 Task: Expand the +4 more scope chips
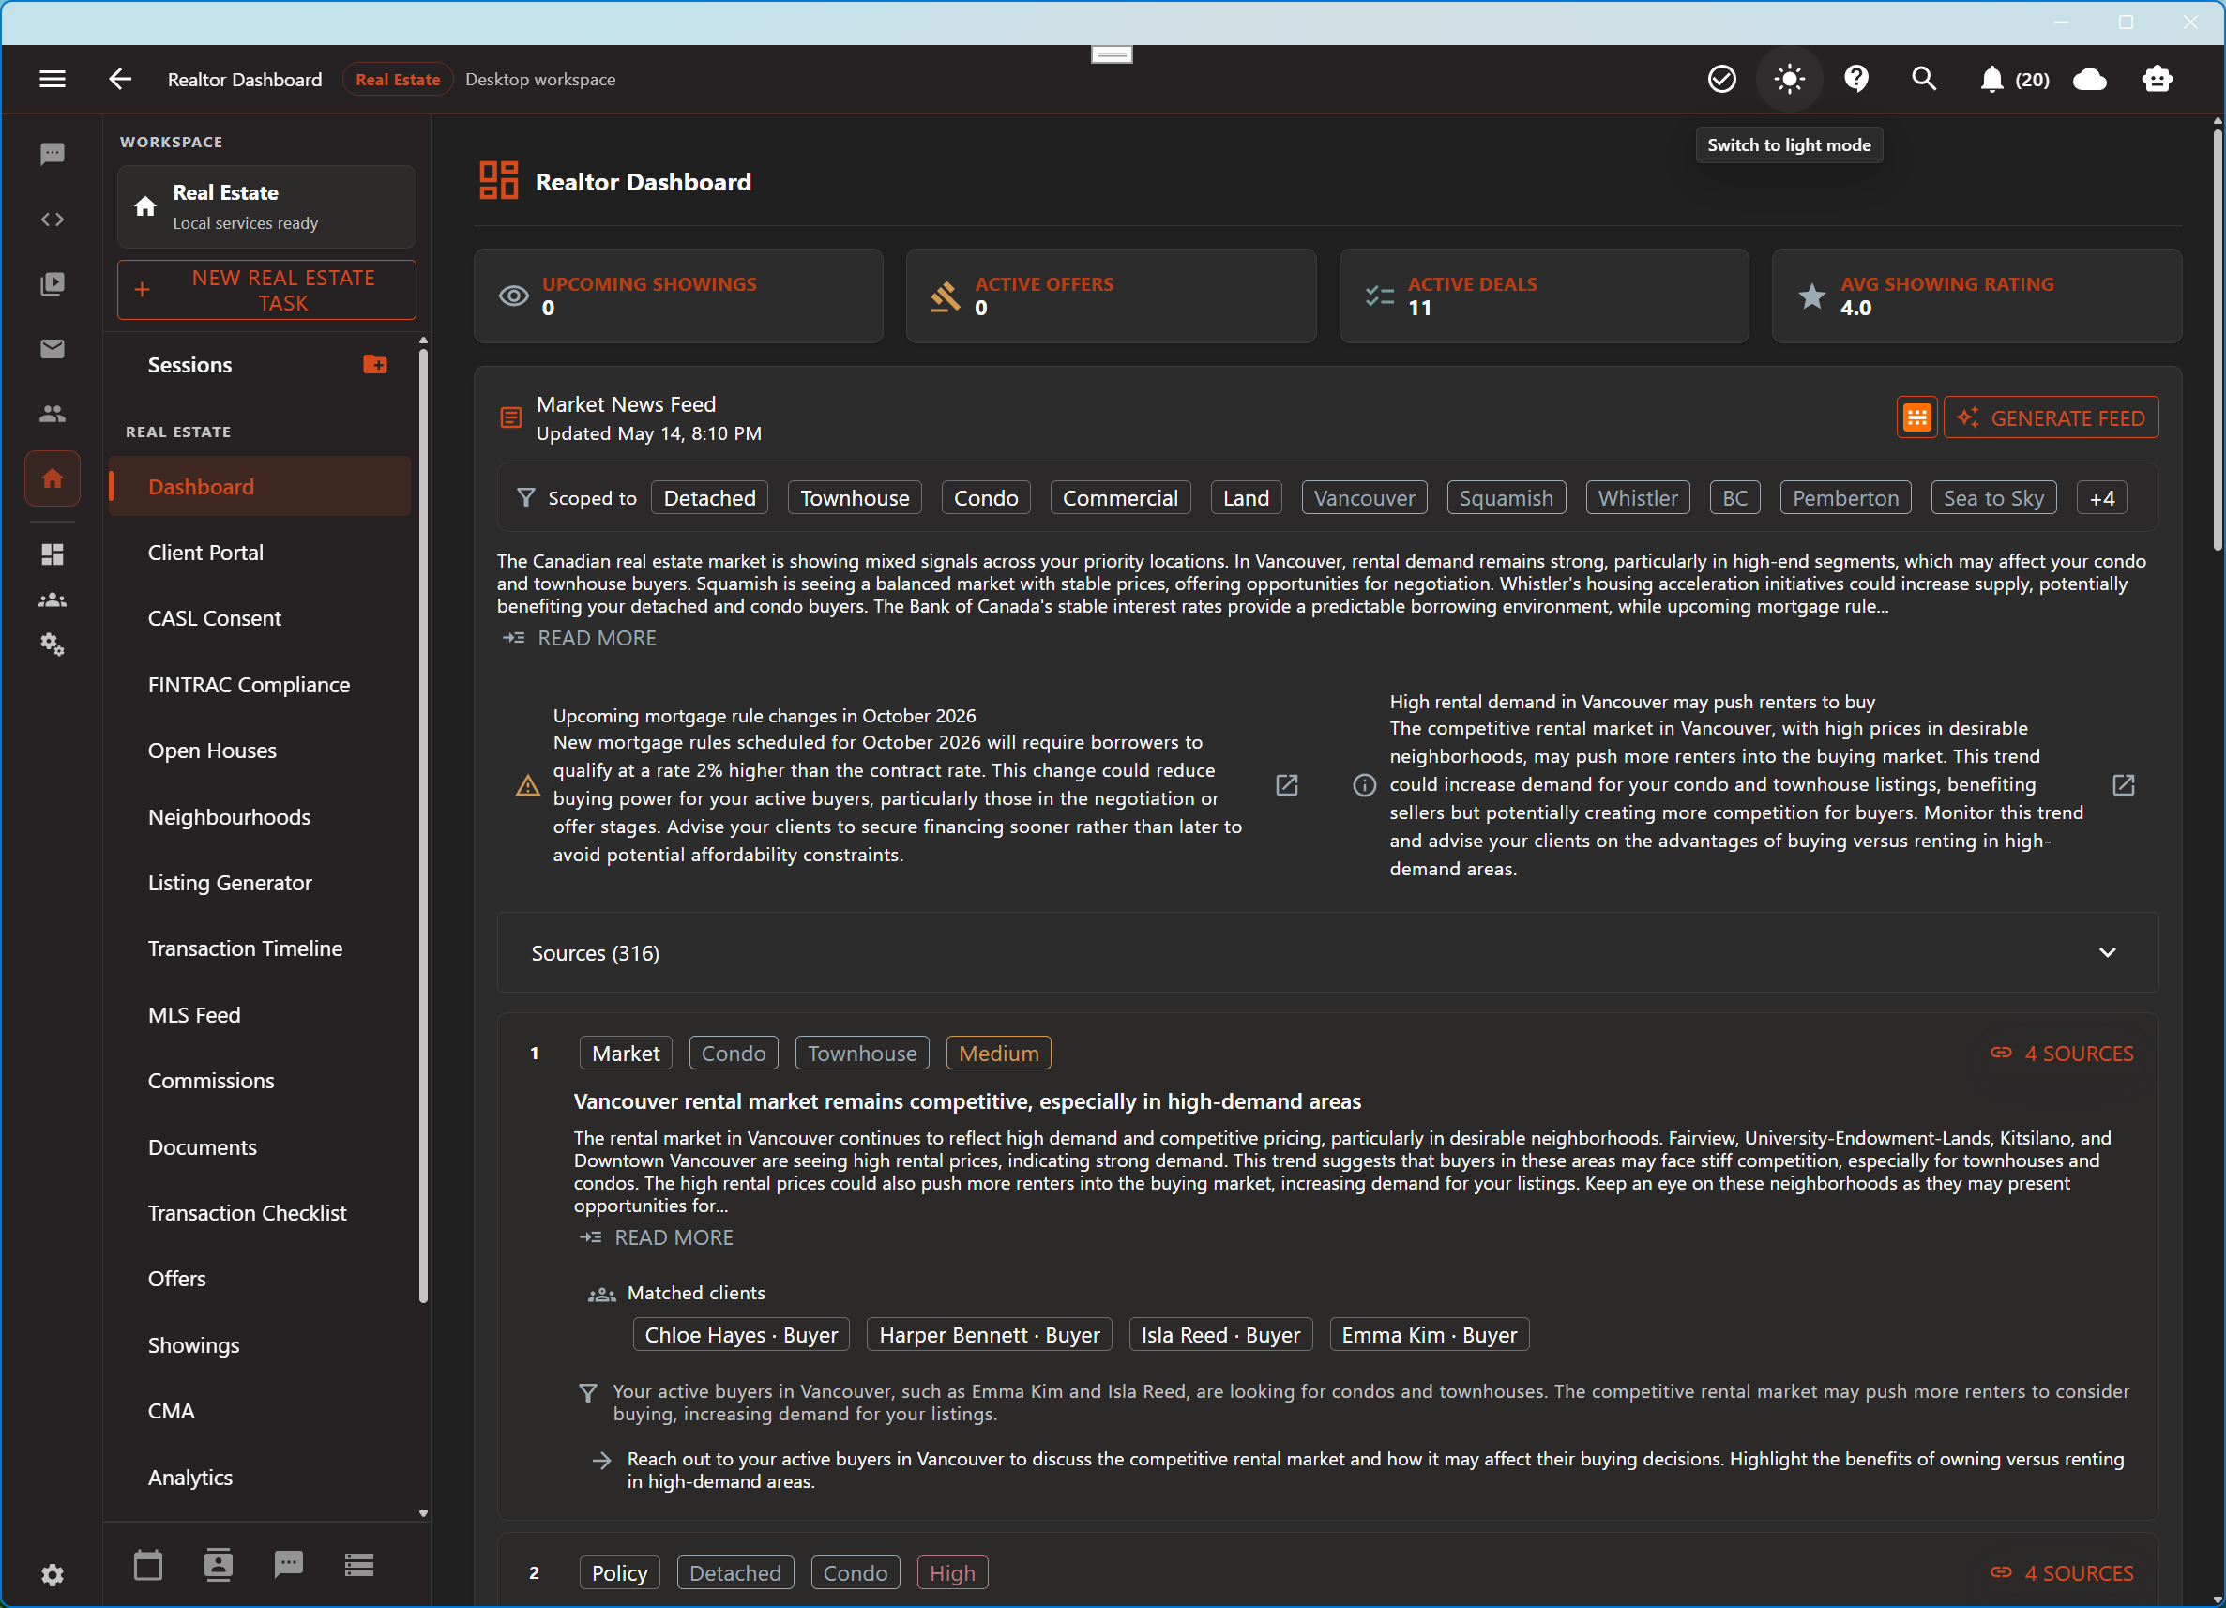(x=2101, y=498)
